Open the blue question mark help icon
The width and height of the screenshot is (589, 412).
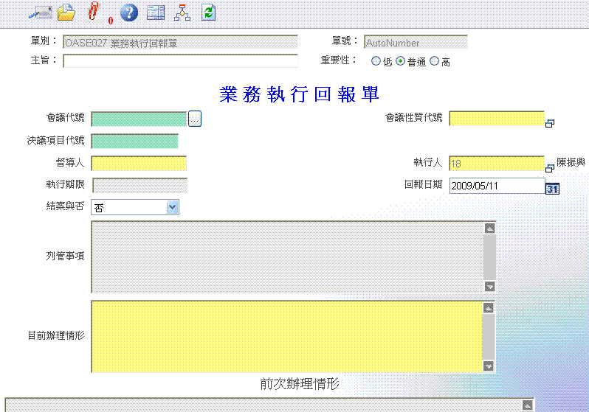[x=128, y=12]
